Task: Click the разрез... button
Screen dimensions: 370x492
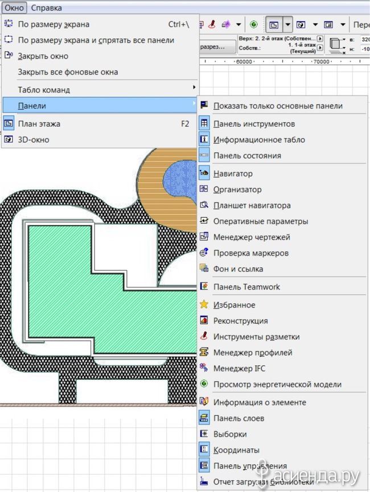Action: 217,47
